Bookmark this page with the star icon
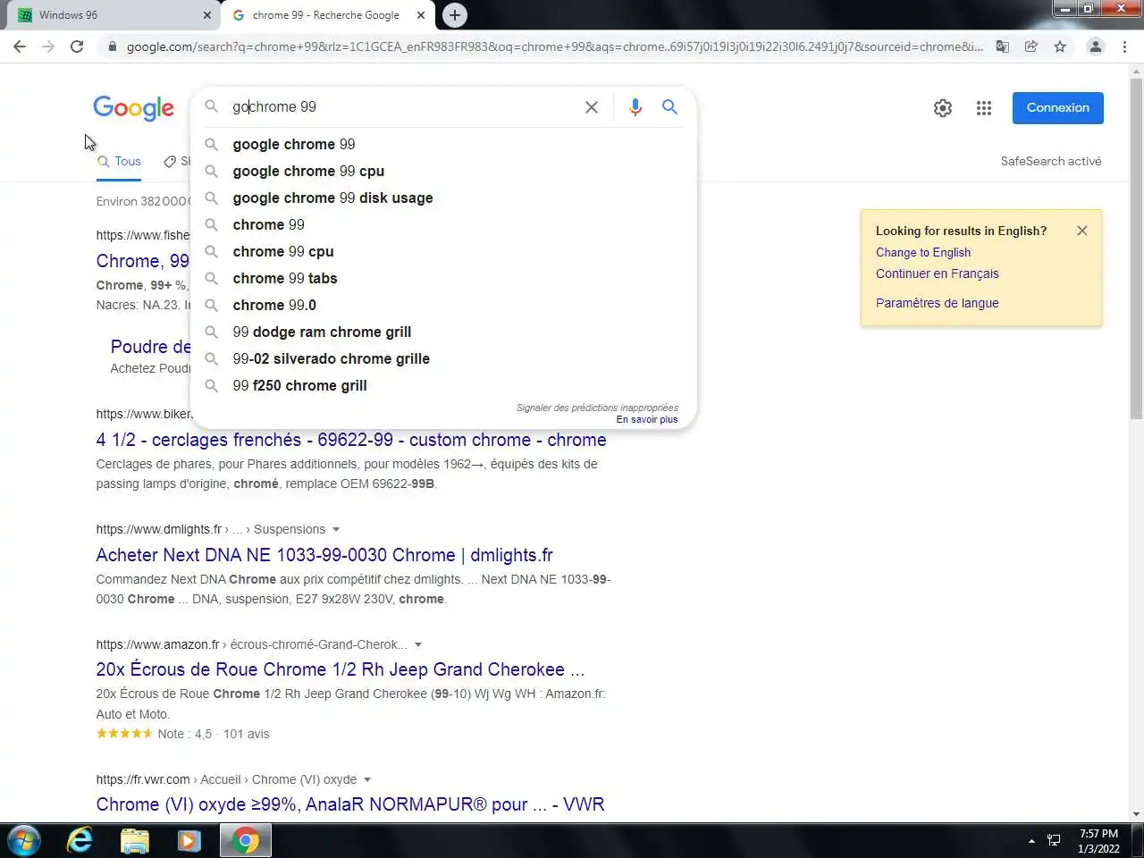Image resolution: width=1144 pixels, height=858 pixels. pos(1060,46)
